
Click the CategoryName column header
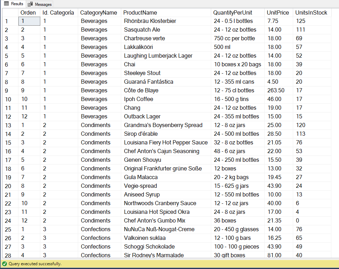coord(99,12)
